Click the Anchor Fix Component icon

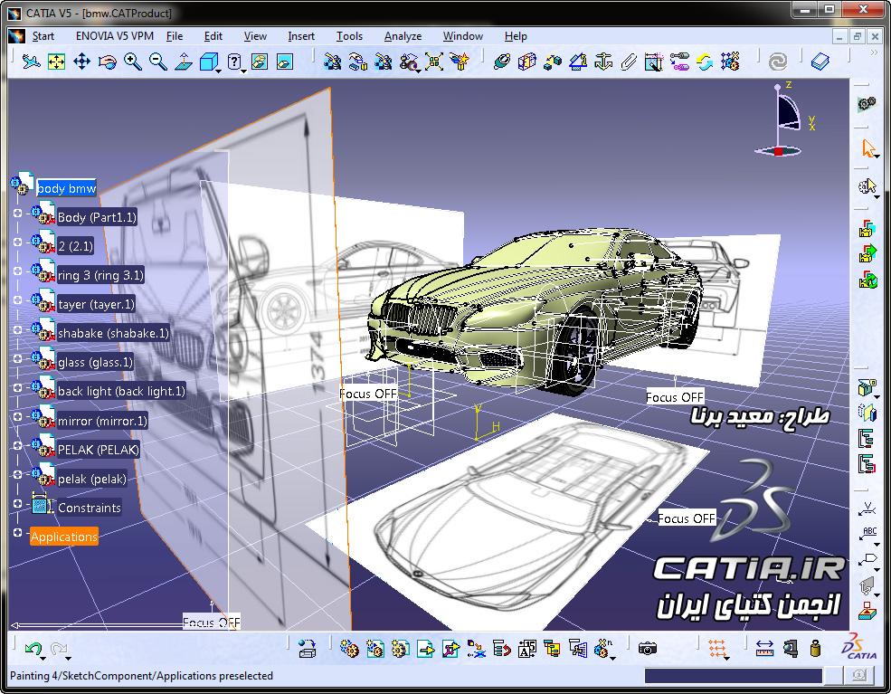click(603, 62)
